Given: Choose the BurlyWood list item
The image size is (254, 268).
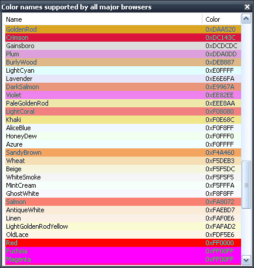Looking at the screenshot, I should pyautogui.click(x=123, y=62).
